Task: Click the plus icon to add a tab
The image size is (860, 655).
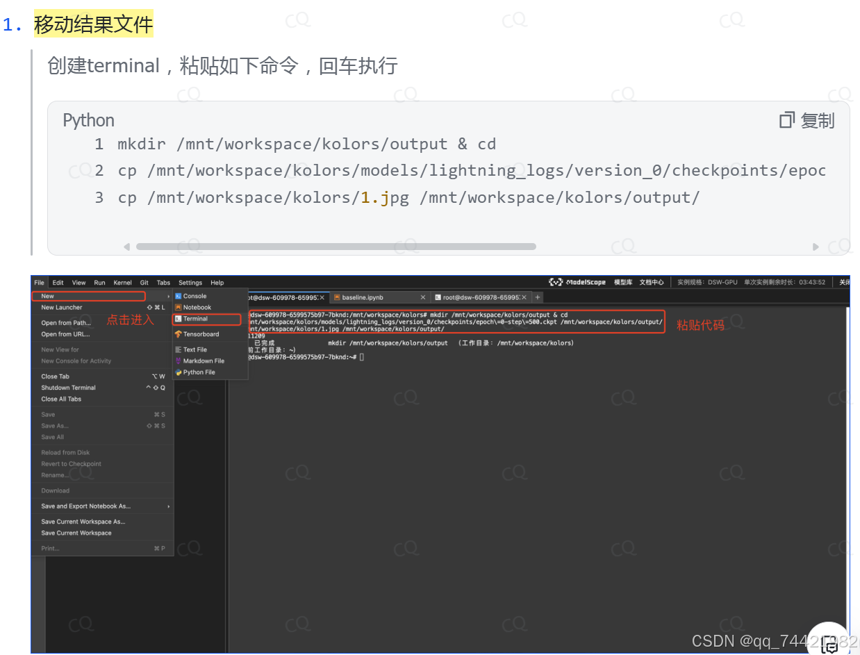Action: [x=537, y=297]
